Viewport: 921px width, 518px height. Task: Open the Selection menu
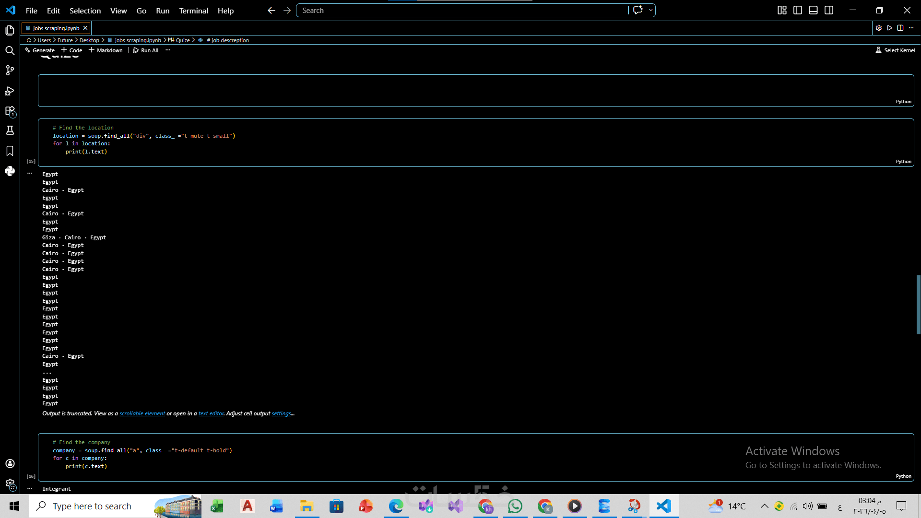(85, 11)
